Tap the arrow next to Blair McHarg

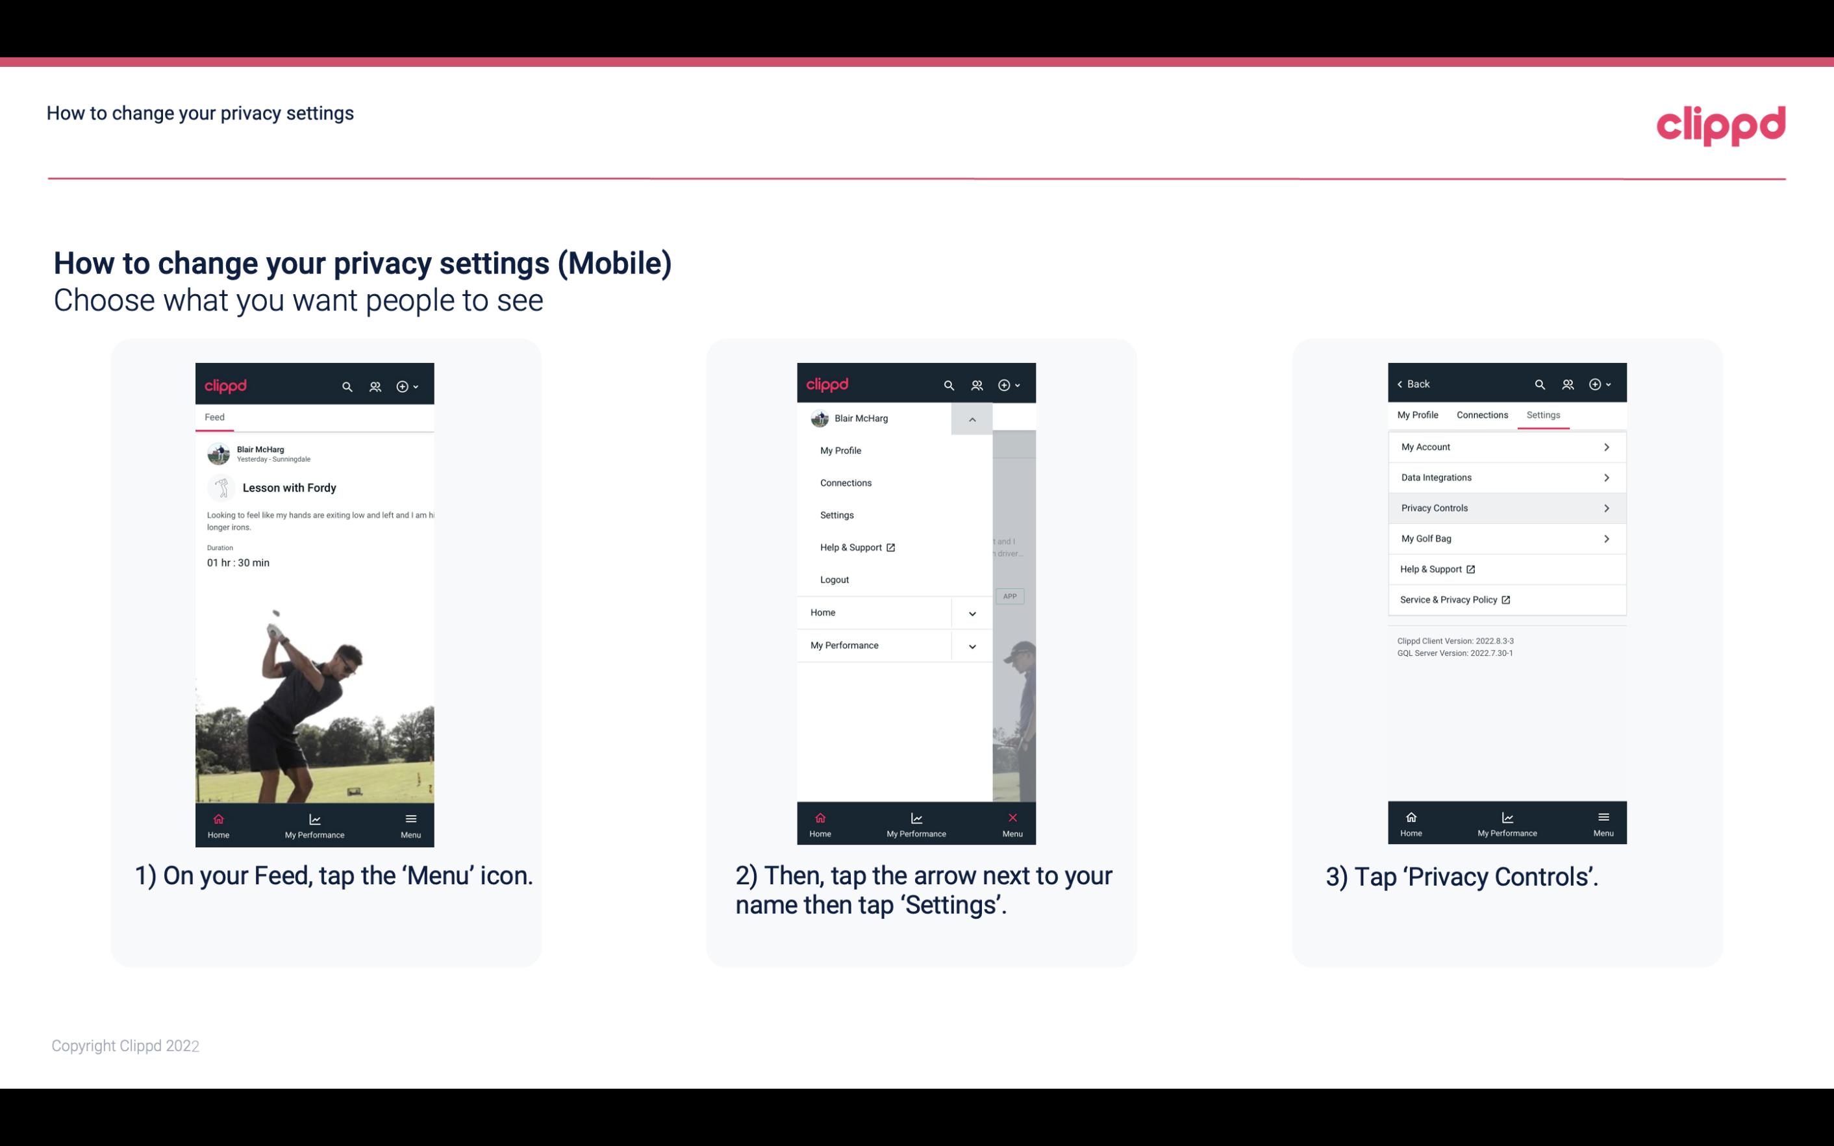972,419
